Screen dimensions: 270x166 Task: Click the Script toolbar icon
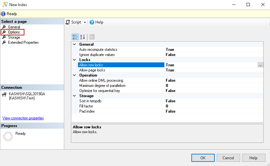(68, 22)
